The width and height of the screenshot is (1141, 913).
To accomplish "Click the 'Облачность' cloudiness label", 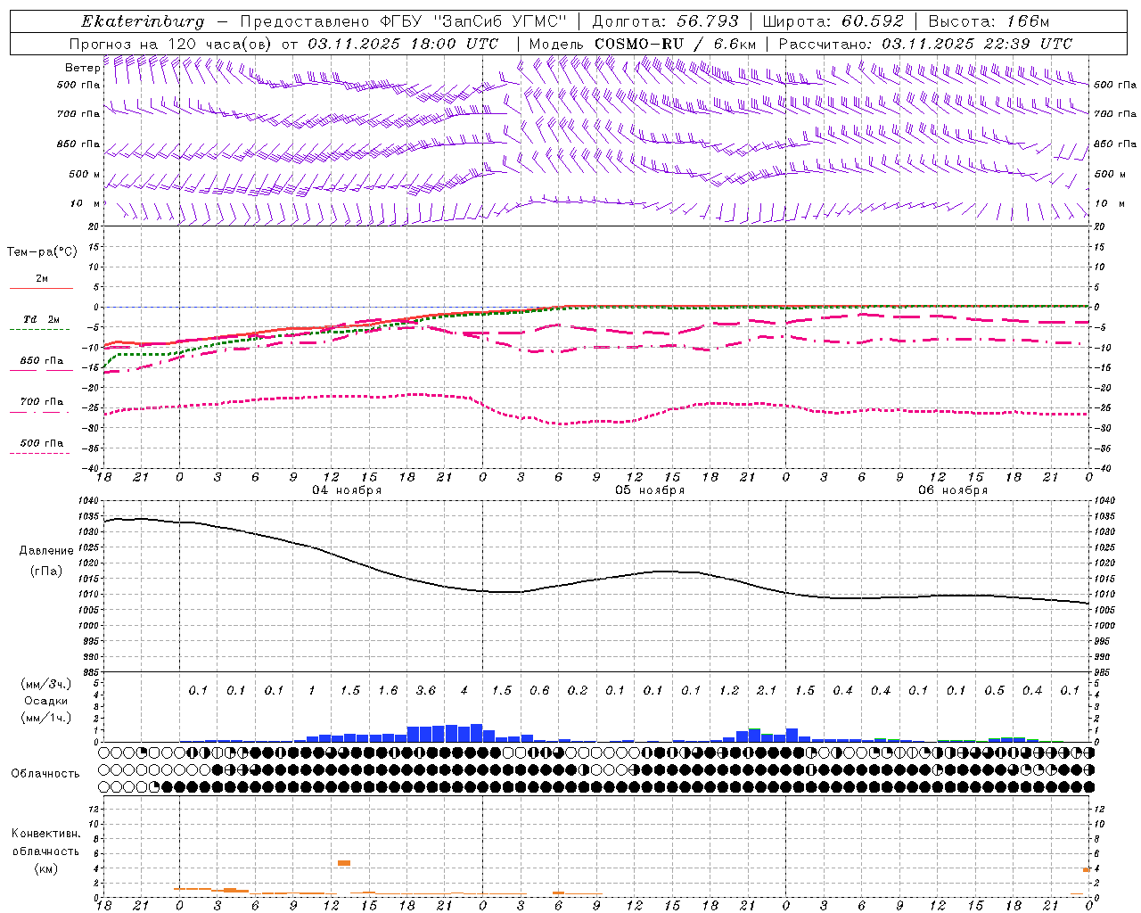I will pos(45,774).
